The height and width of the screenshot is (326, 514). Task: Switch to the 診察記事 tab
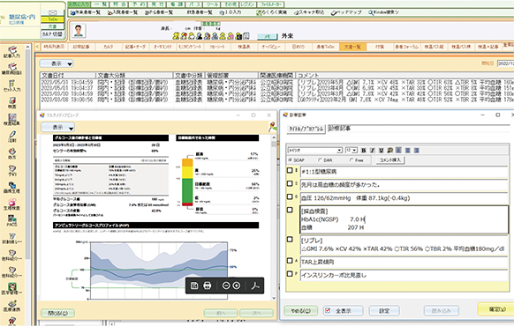tap(81, 47)
